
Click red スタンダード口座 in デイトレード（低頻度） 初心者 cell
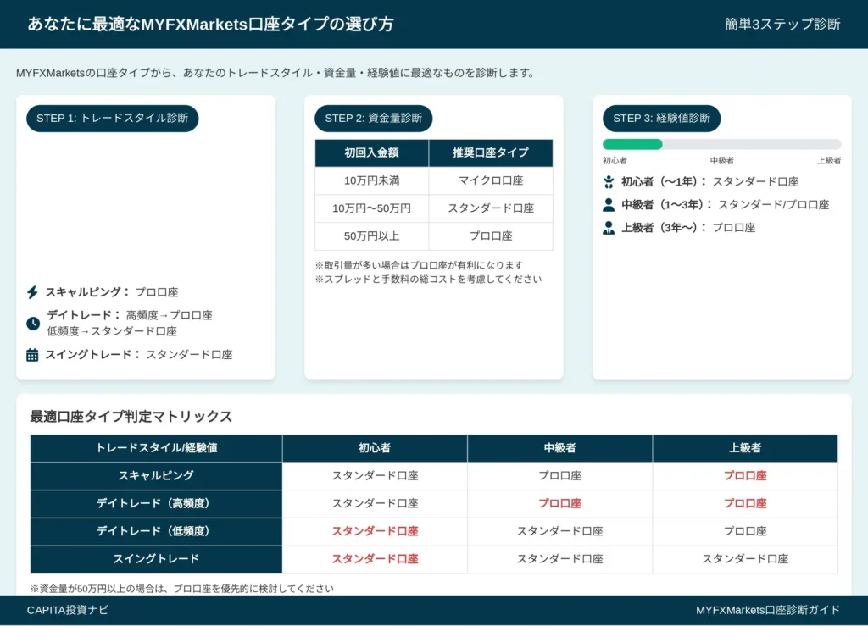pyautogui.click(x=375, y=531)
